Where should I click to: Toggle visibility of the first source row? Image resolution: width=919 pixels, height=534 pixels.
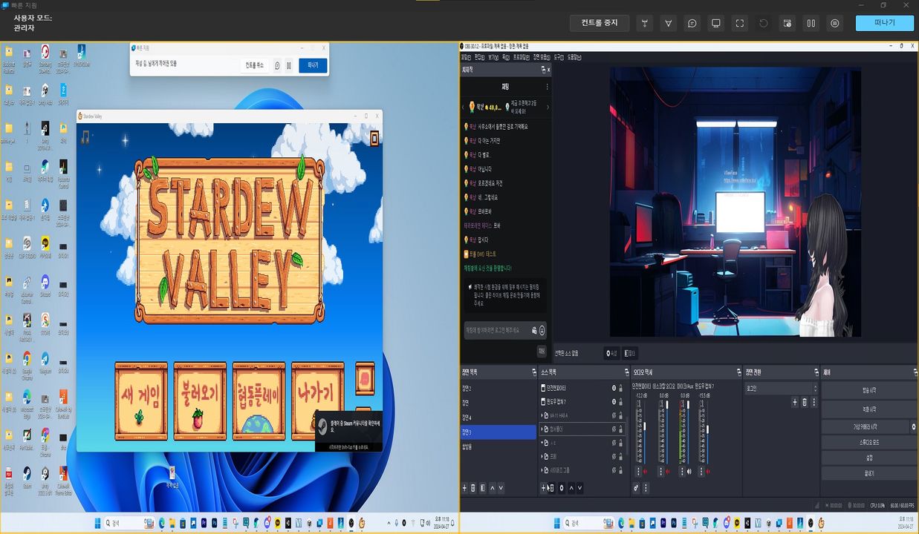tap(614, 388)
